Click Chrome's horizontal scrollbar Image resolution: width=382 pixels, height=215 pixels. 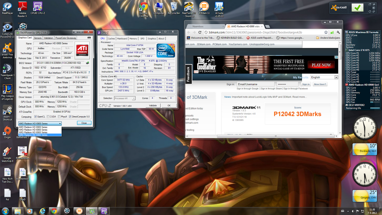275,136
